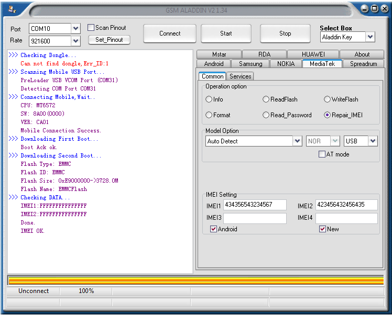The height and width of the screenshot is (315, 392).
Task: Click the Connect button
Action: pos(170,33)
